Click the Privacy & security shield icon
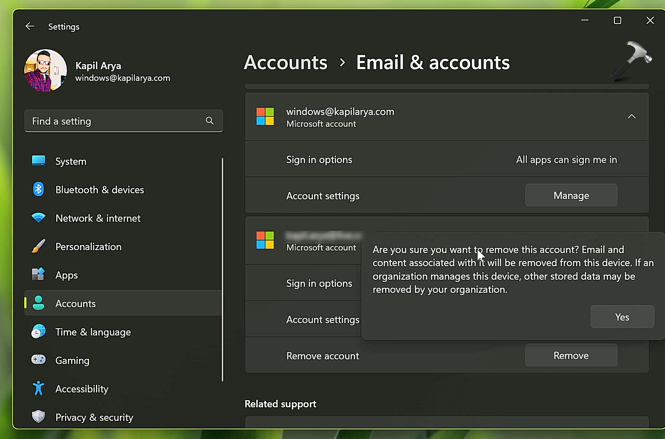This screenshot has height=439, width=665. tap(38, 417)
